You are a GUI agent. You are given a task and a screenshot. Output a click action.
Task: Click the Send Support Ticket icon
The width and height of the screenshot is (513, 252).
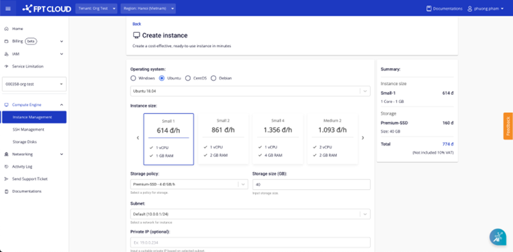tap(6, 179)
